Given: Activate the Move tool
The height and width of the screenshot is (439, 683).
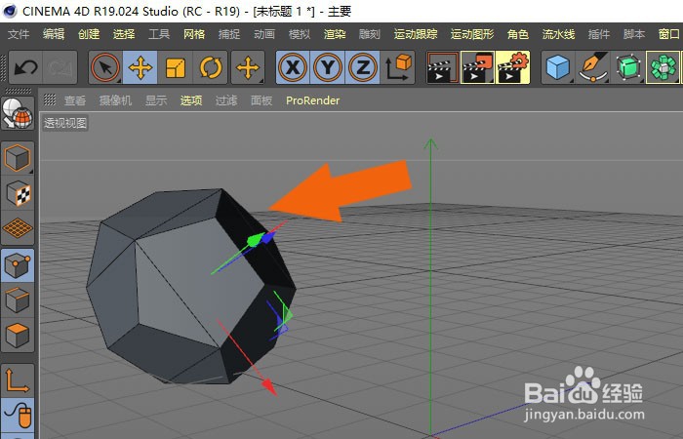Looking at the screenshot, I should point(141,67).
